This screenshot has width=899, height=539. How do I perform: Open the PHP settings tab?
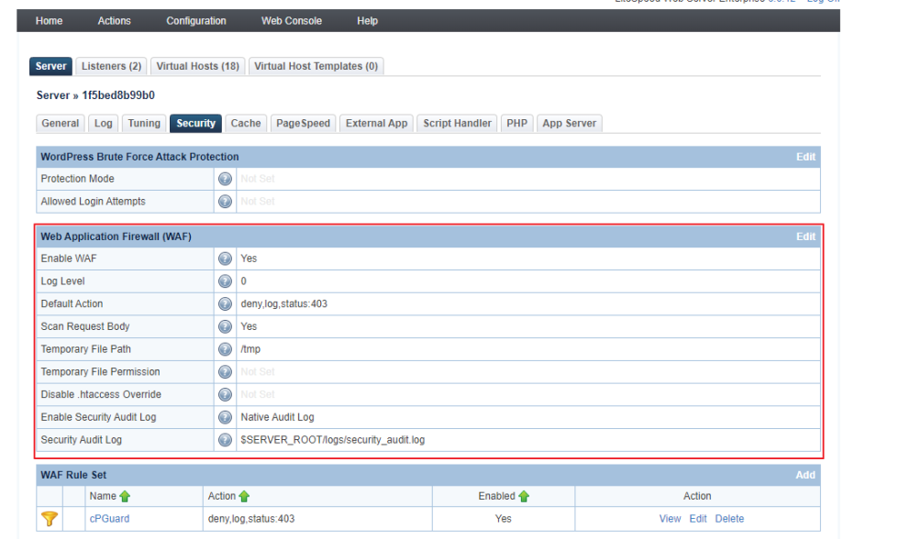click(516, 122)
